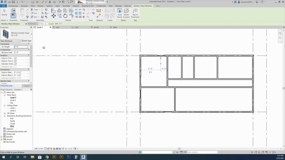Collapse the Floor Plans tree node
The width and height of the screenshot is (285, 160).
tap(5, 95)
